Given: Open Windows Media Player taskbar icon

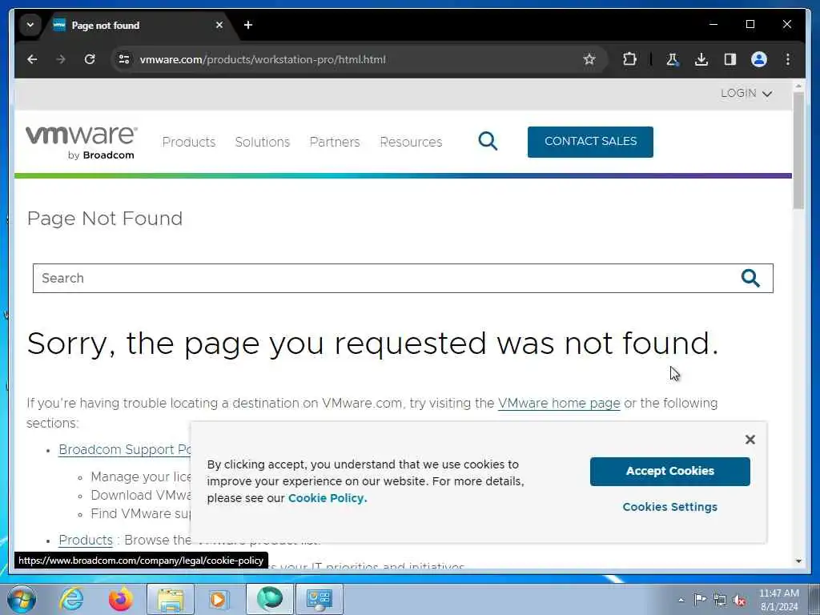Looking at the screenshot, I should pos(219,599).
